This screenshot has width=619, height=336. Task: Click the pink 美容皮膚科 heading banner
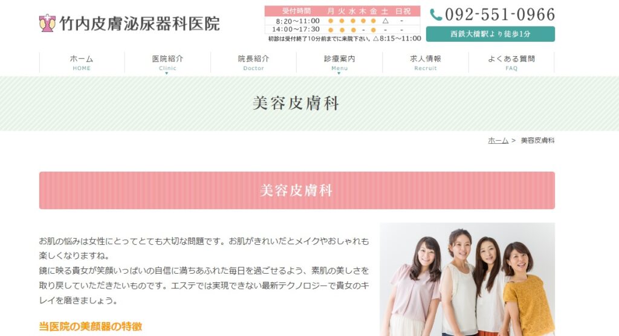coord(297,190)
